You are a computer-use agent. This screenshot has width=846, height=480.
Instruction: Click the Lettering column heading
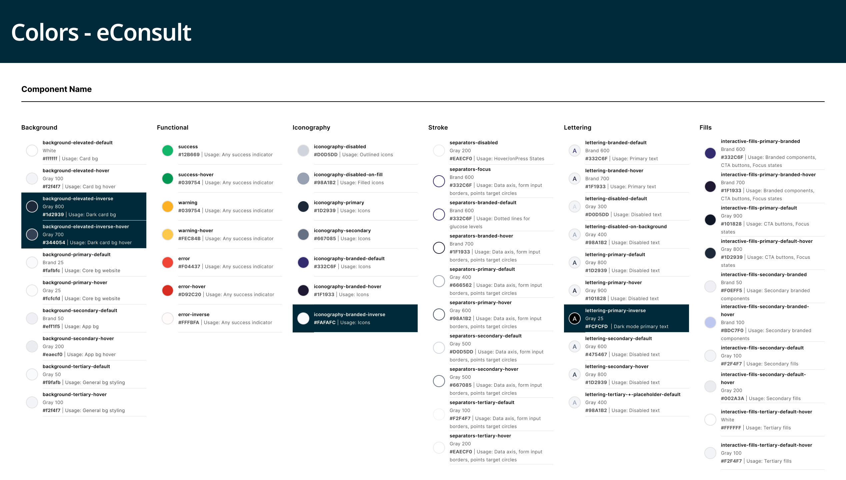click(578, 128)
